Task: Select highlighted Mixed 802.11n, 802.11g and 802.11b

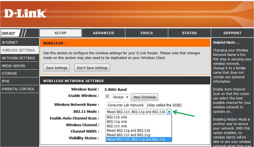Action: [x=139, y=139]
